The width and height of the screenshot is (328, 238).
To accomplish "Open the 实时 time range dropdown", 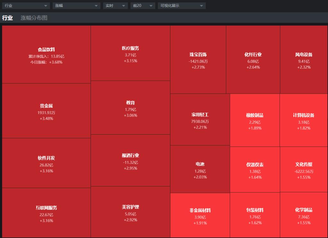I will pyautogui.click(x=115, y=6).
